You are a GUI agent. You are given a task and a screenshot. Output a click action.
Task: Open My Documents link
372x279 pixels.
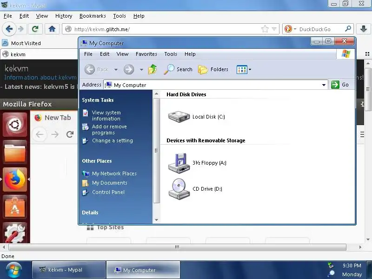click(x=109, y=183)
